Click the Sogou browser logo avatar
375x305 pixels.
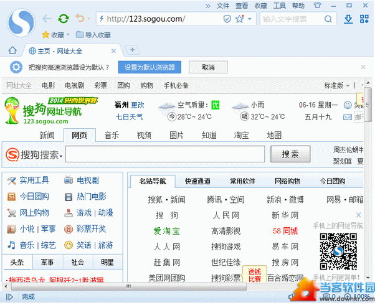coord(21,22)
